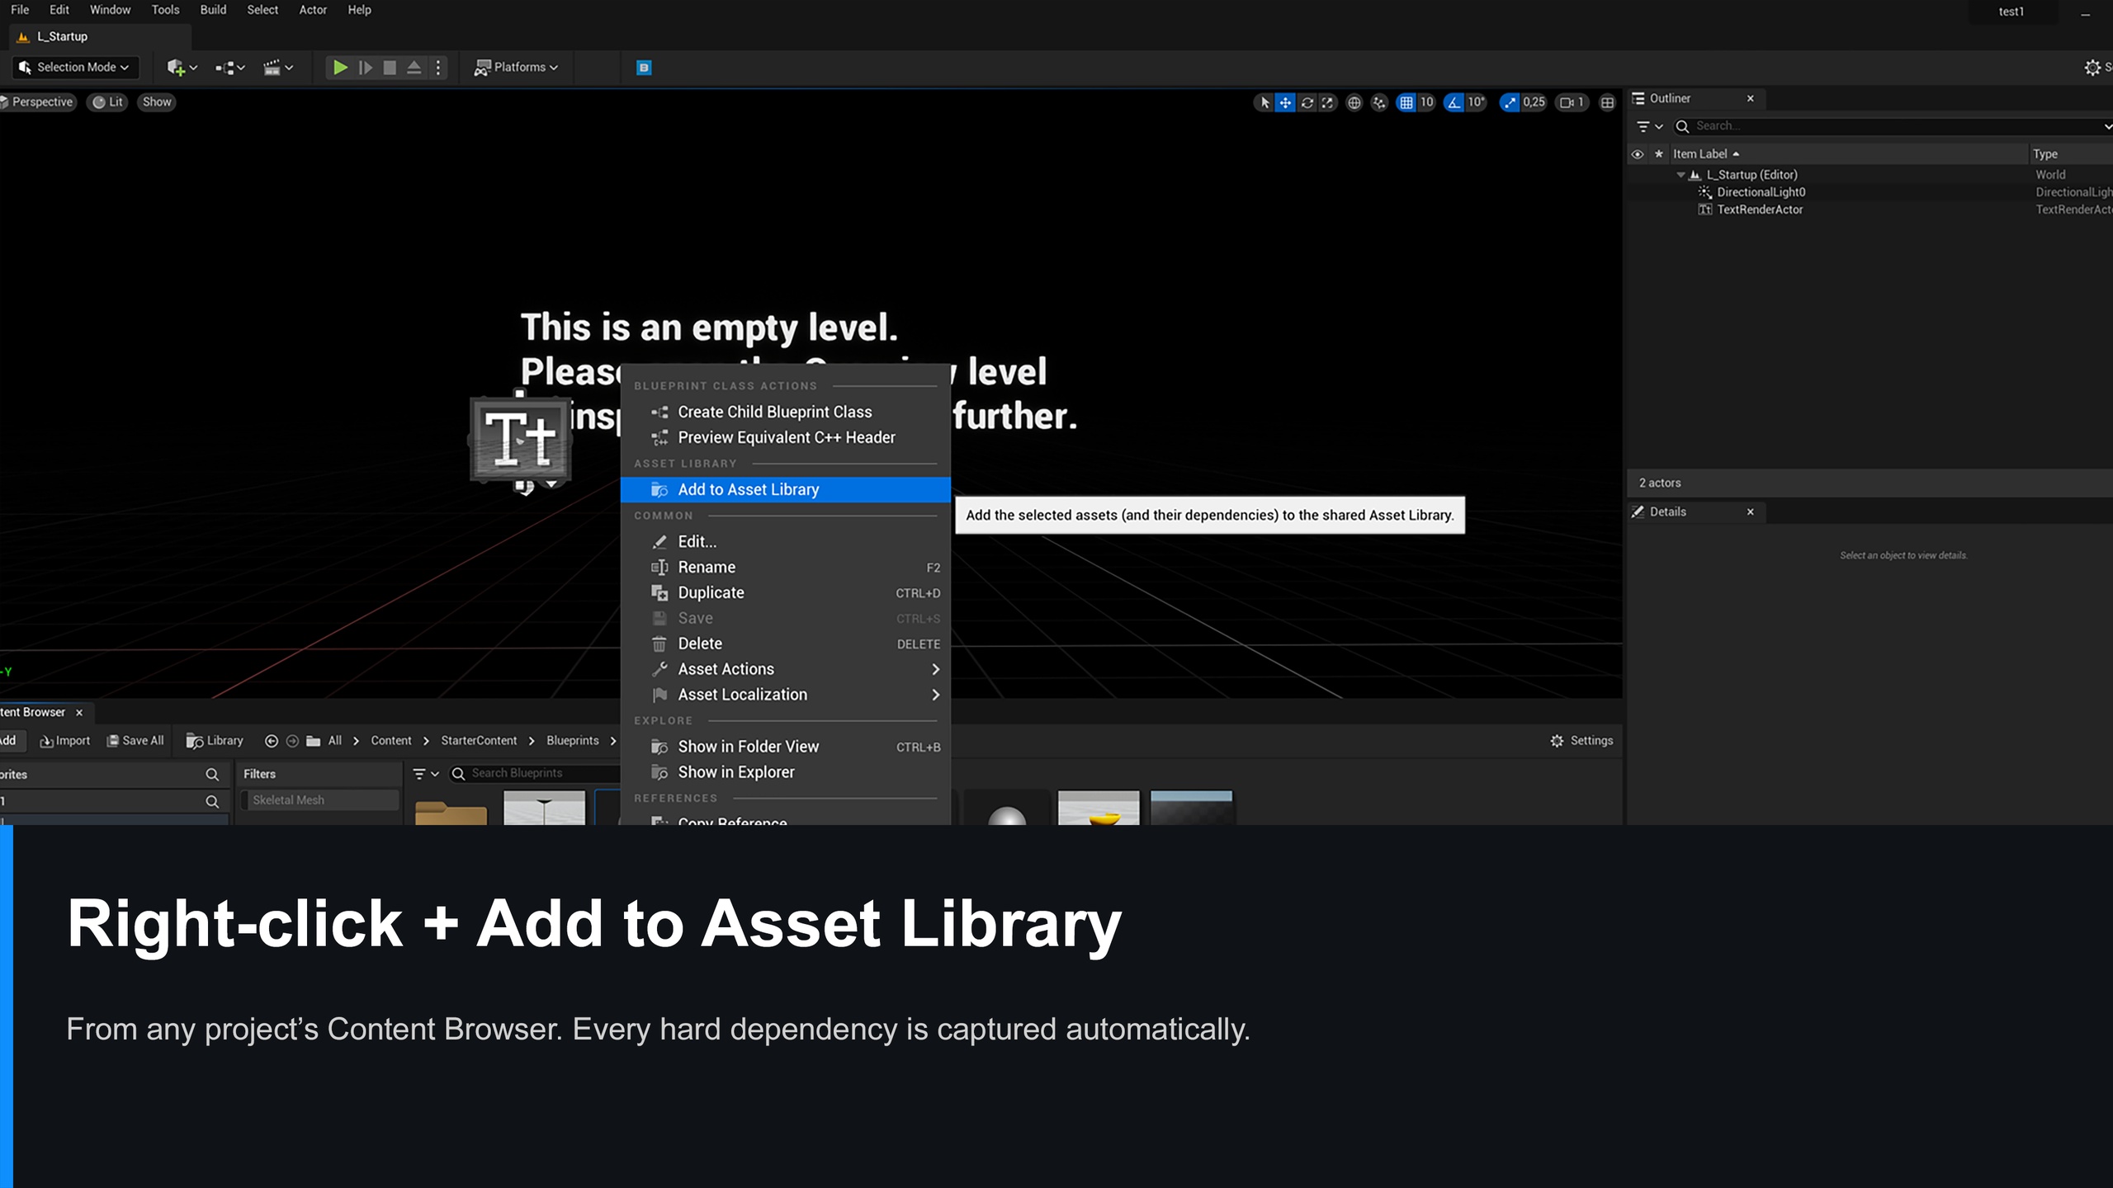Click the surface snapping icon
The height and width of the screenshot is (1188, 2113).
tap(1379, 102)
